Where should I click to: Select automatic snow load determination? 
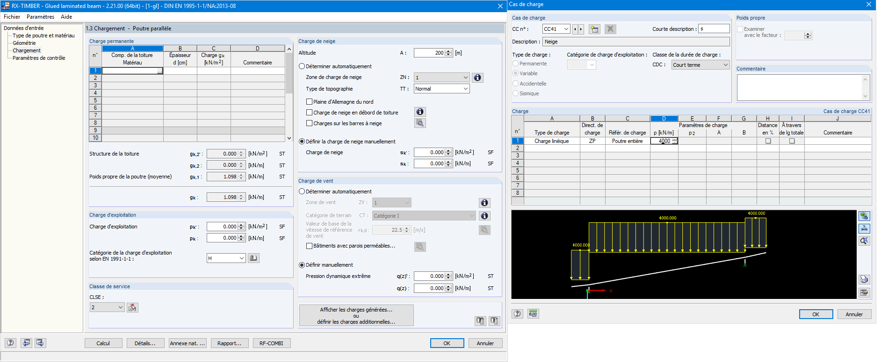coord(302,66)
